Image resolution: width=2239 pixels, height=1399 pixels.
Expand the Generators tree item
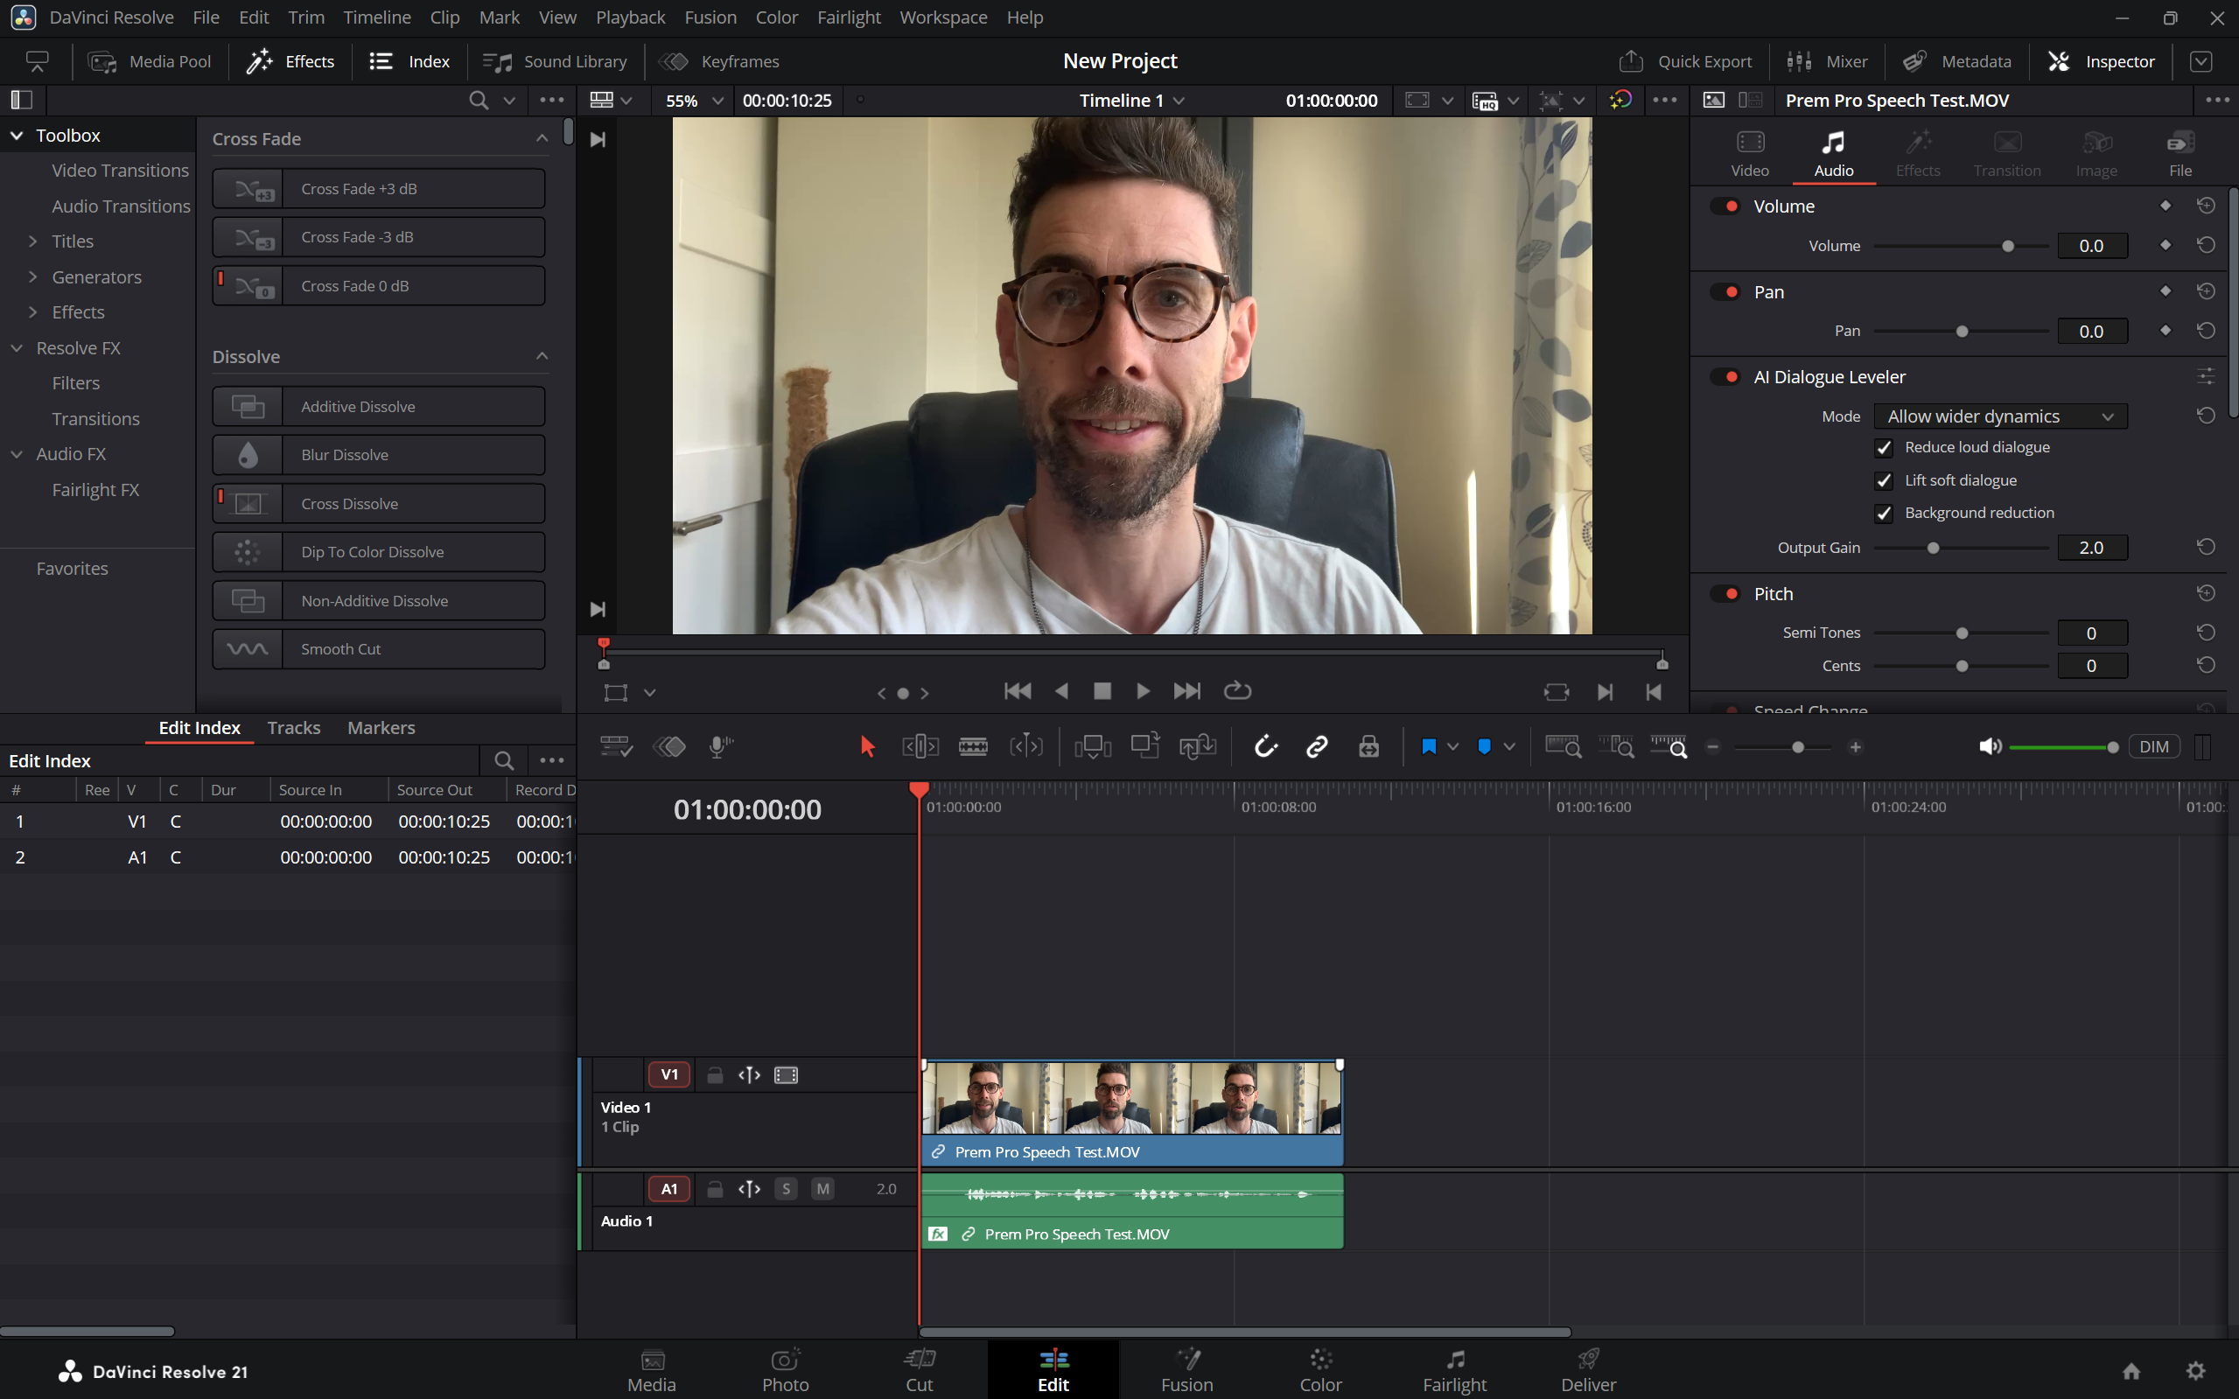pyautogui.click(x=33, y=276)
